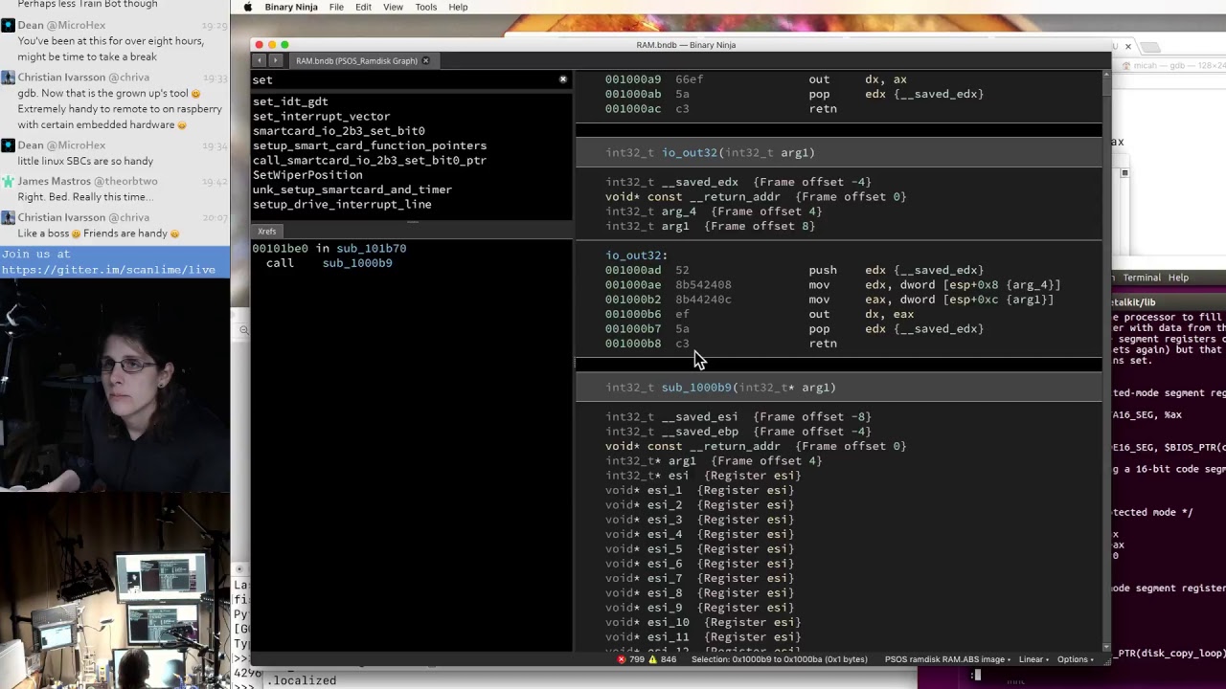Select set_interrupt_vector in the symbol list
The width and height of the screenshot is (1226, 689).
click(x=322, y=117)
